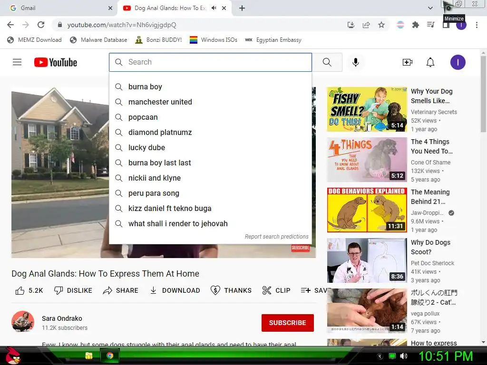
Task: Choose suggestion lucky dube
Action: (210, 147)
